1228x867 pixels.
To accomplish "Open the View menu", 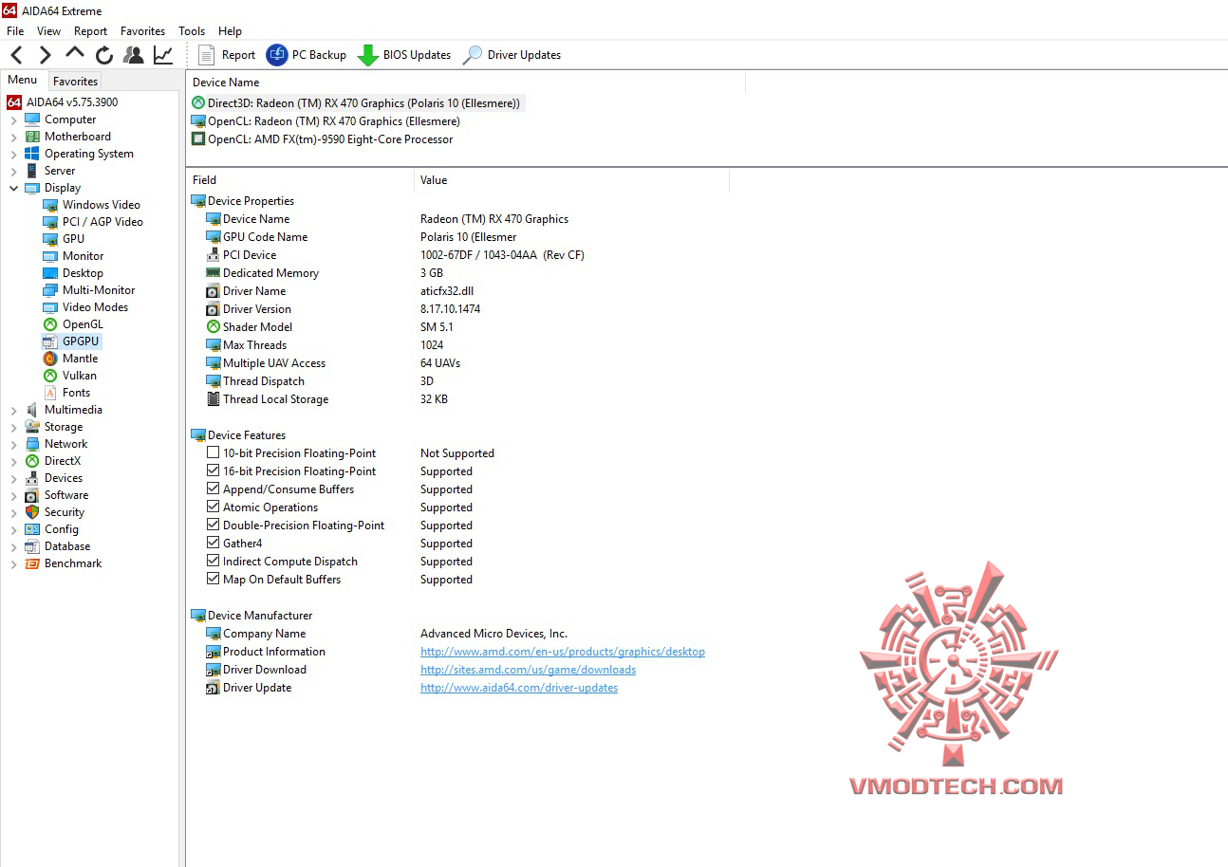I will pyautogui.click(x=48, y=31).
